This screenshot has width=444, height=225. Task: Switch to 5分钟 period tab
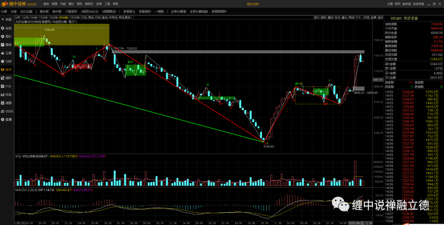click(x=34, y=18)
